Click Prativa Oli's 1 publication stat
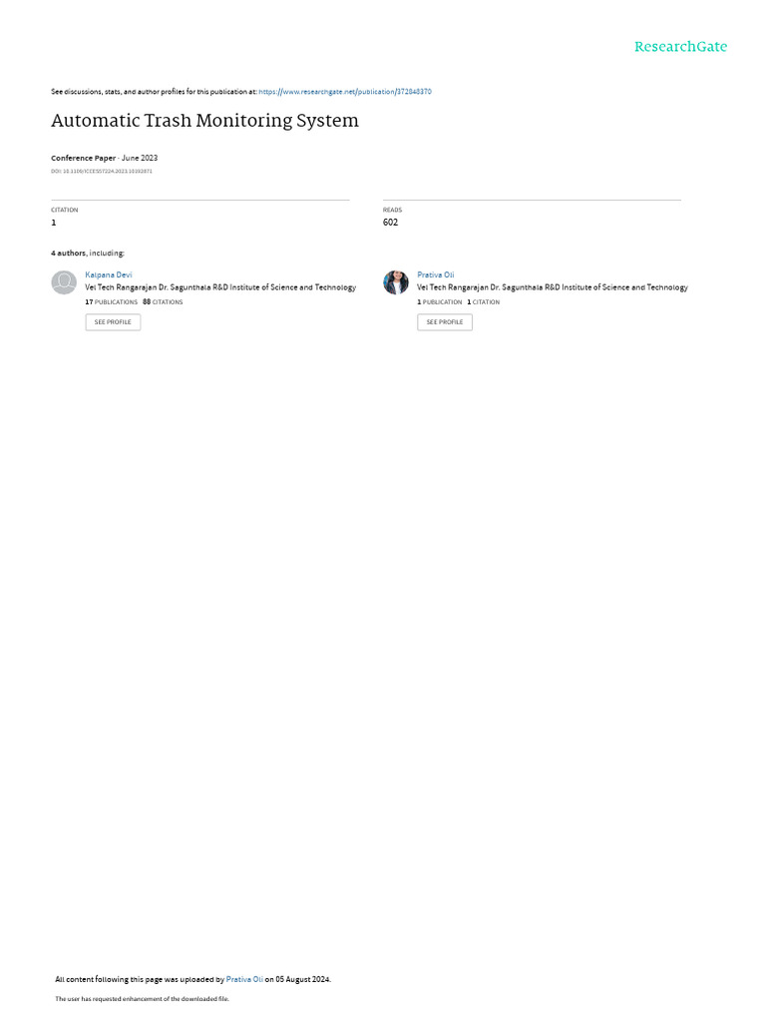The height and width of the screenshot is (1022, 766). [x=440, y=301]
